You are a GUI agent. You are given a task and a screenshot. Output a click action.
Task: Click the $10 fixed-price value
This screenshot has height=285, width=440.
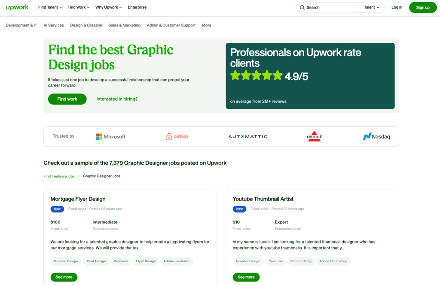point(236,222)
